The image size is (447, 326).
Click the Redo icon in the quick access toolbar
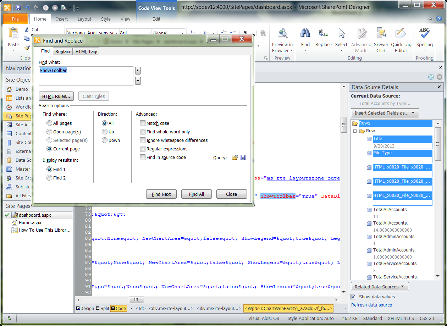pos(36,7)
